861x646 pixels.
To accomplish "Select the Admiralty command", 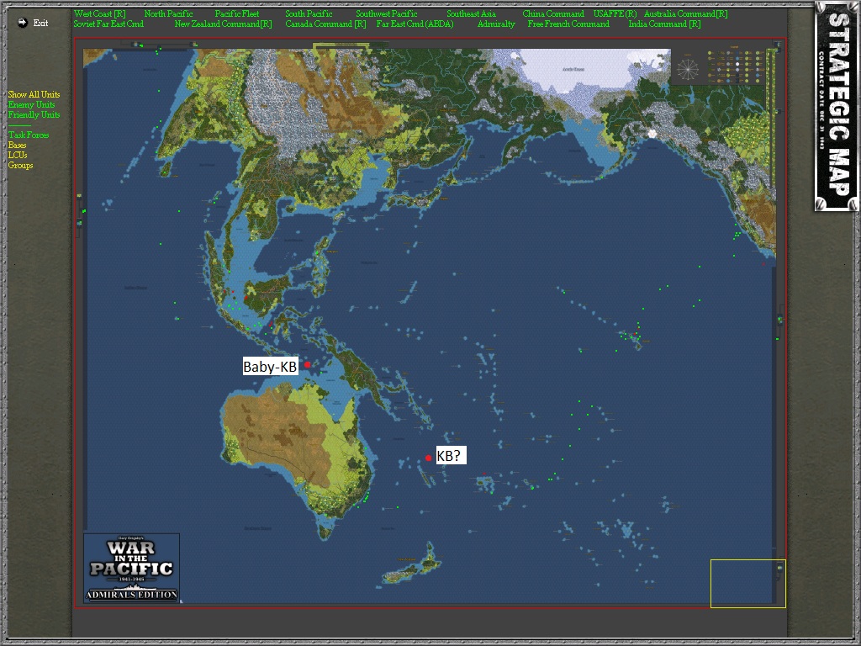I will 496,24.
